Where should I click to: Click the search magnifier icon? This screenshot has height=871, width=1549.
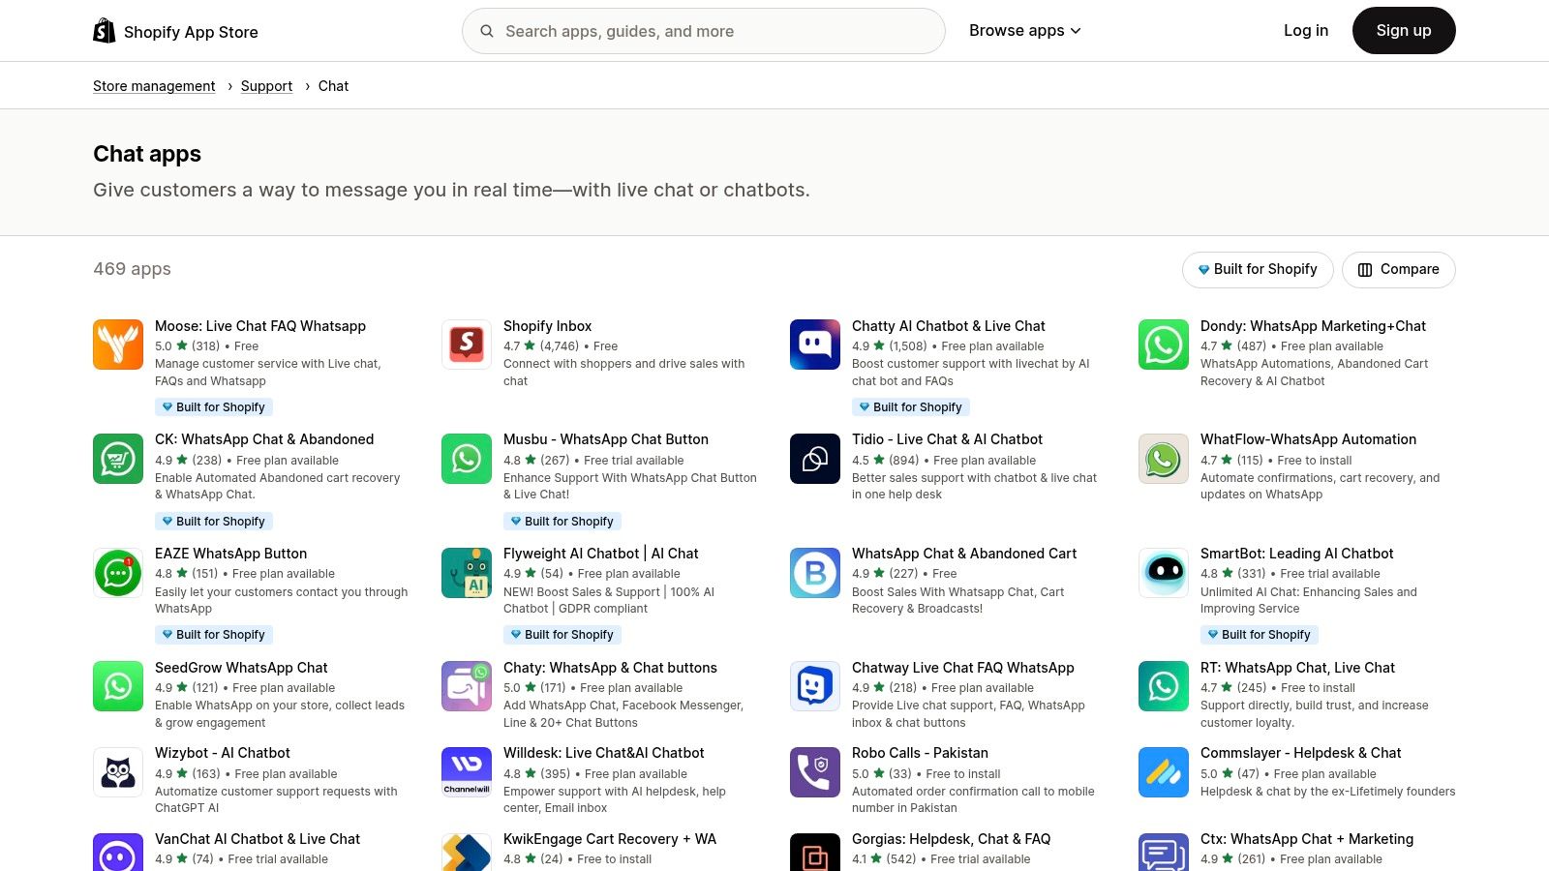pyautogui.click(x=487, y=31)
